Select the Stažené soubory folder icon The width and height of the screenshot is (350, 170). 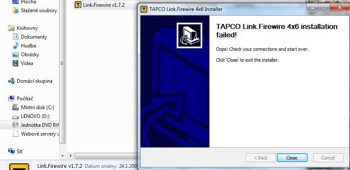tap(16, 10)
